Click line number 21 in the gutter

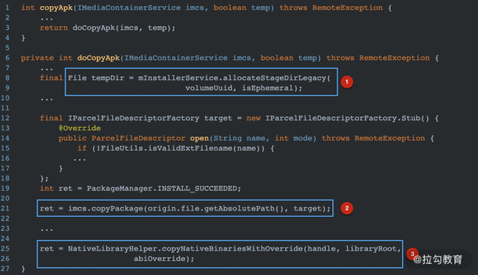tap(5, 208)
